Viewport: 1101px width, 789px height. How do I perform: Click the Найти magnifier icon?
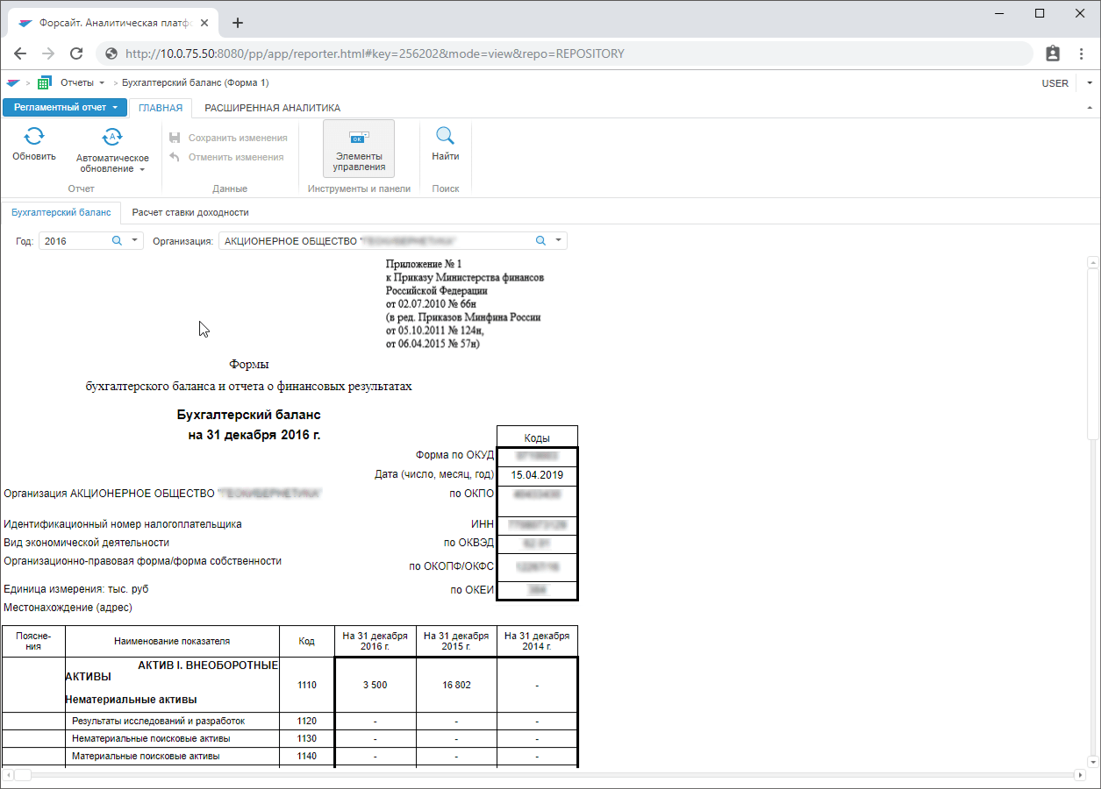click(x=446, y=137)
